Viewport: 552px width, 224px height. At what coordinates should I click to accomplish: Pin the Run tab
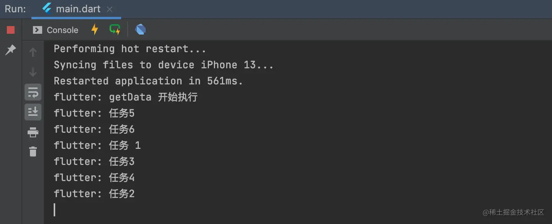point(11,49)
